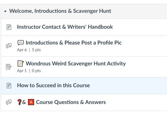Image resolution: width=167 pixels, height=120 pixels.
Task: Click the speech bubble emoji before Introductions
Action: coord(21,43)
